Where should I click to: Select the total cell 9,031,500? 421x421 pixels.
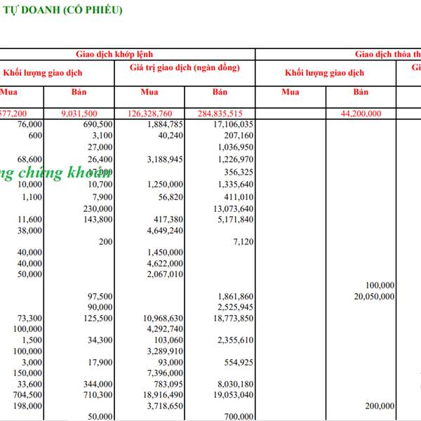79,114
